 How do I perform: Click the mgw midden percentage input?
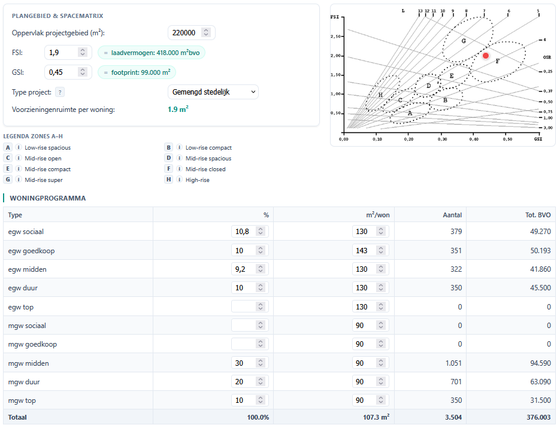[x=243, y=363]
